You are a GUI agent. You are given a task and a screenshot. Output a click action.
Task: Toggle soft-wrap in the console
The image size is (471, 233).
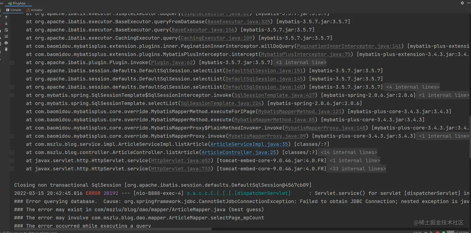coord(6,30)
